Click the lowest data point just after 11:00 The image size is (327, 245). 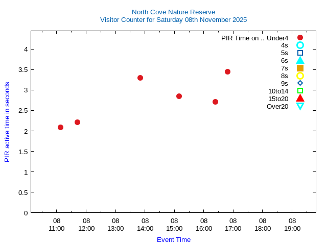(x=60, y=127)
